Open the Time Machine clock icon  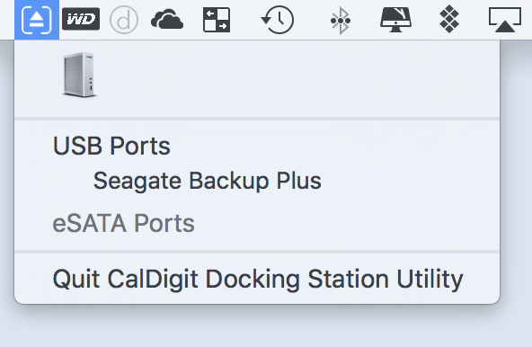click(x=277, y=20)
